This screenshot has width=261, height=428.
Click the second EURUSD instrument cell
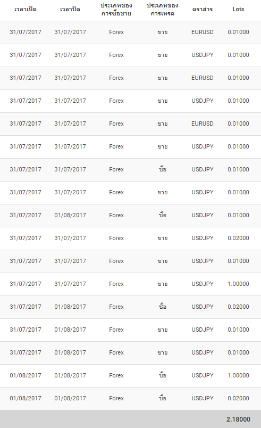click(202, 78)
